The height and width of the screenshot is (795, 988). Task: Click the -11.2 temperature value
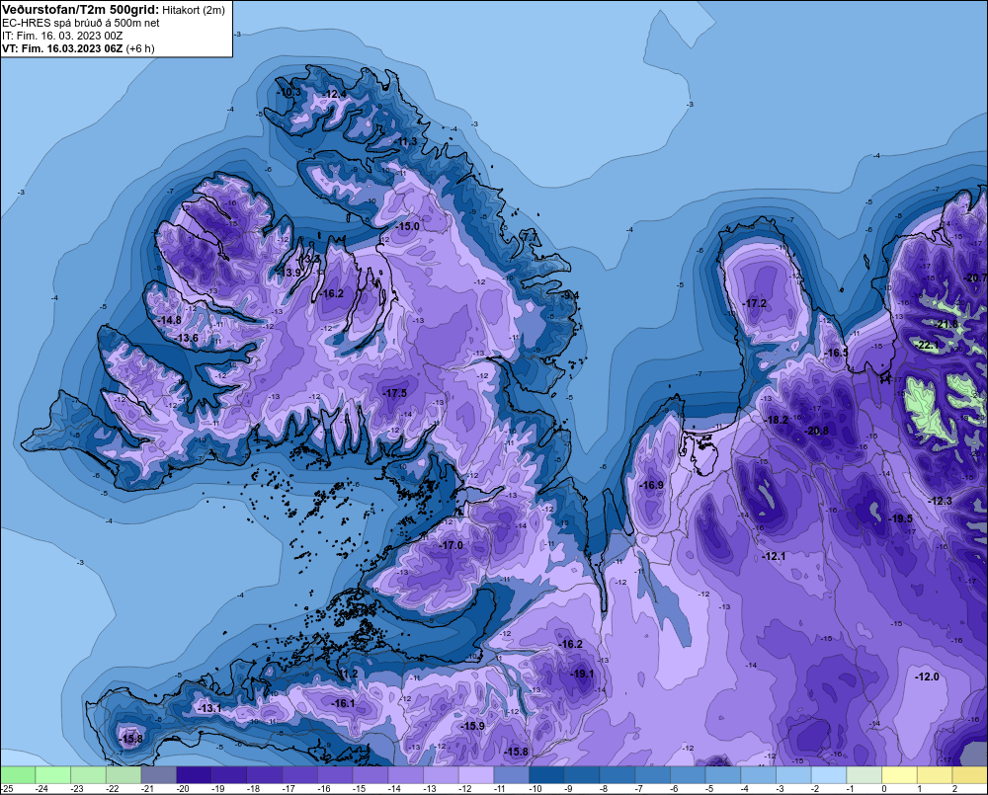tap(347, 675)
